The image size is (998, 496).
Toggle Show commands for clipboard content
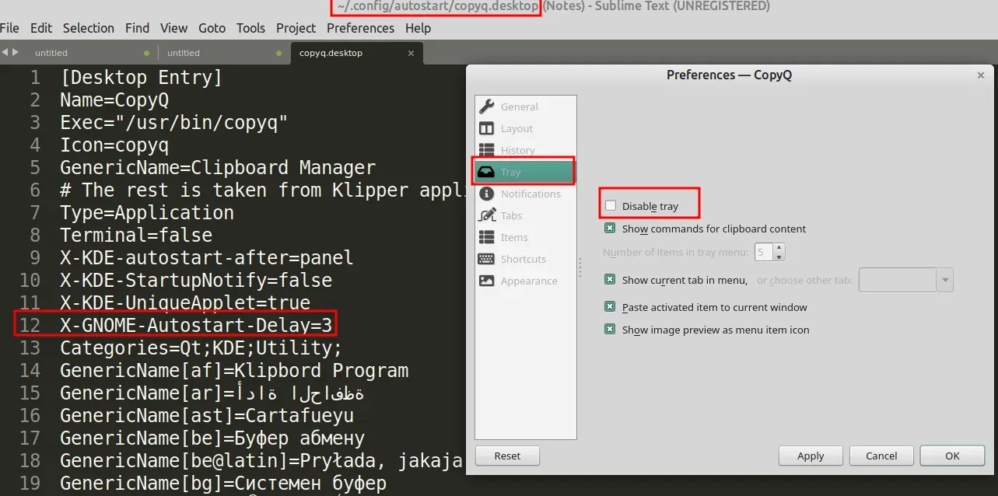pyautogui.click(x=610, y=229)
